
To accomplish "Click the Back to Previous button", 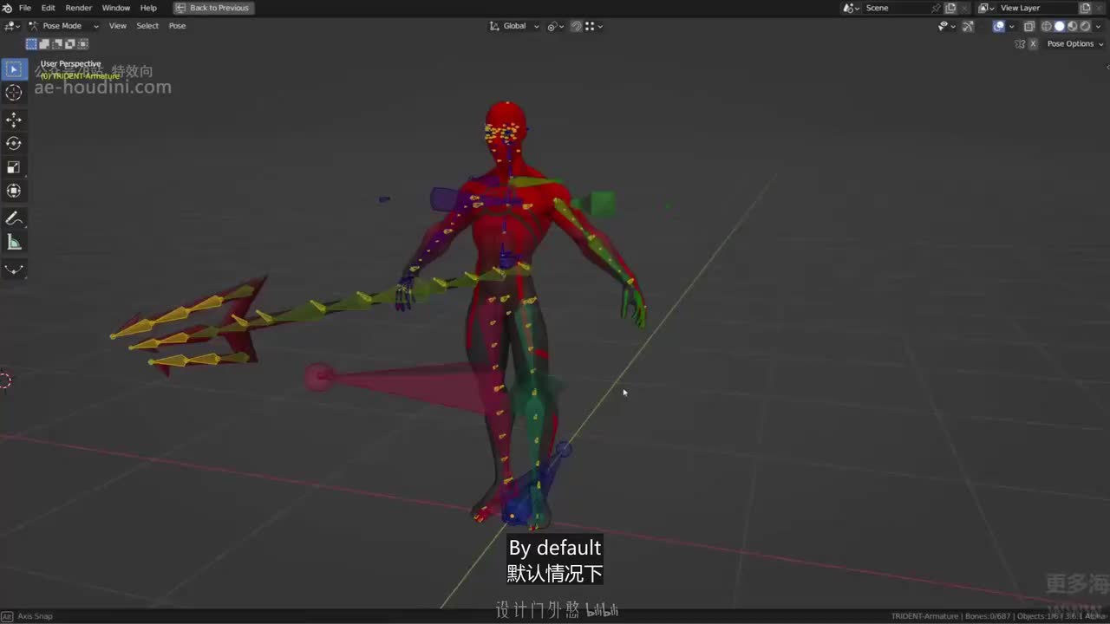I will click(x=212, y=8).
